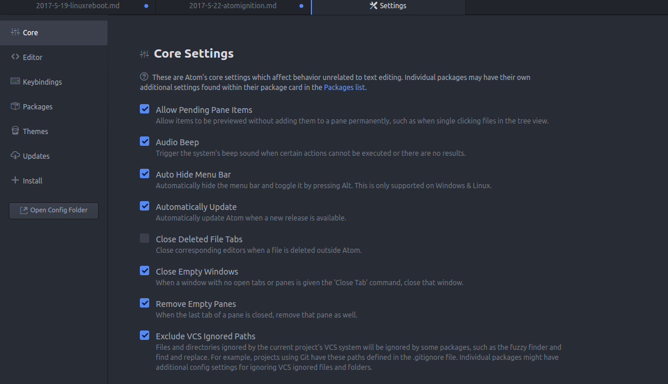Click the Close Deleted File Tabs label
668x384 pixels.
199,239
